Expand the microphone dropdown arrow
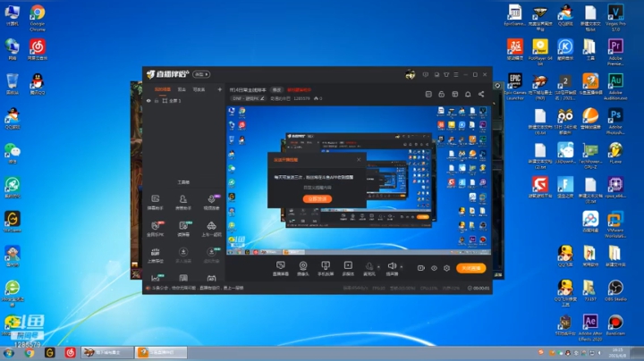The image size is (644, 361). tap(378, 266)
